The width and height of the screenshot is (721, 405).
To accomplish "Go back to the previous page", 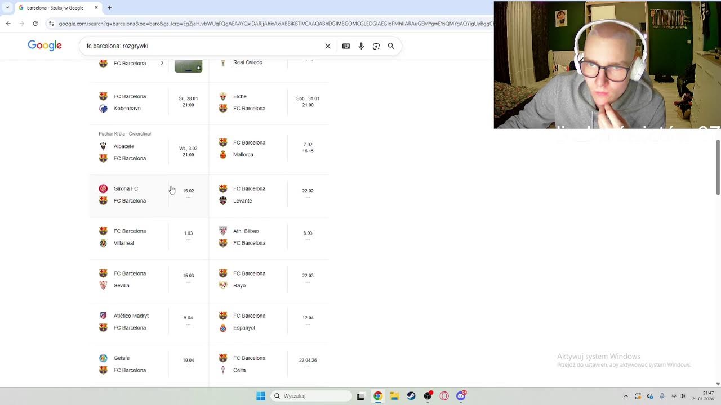I will pos(8,24).
